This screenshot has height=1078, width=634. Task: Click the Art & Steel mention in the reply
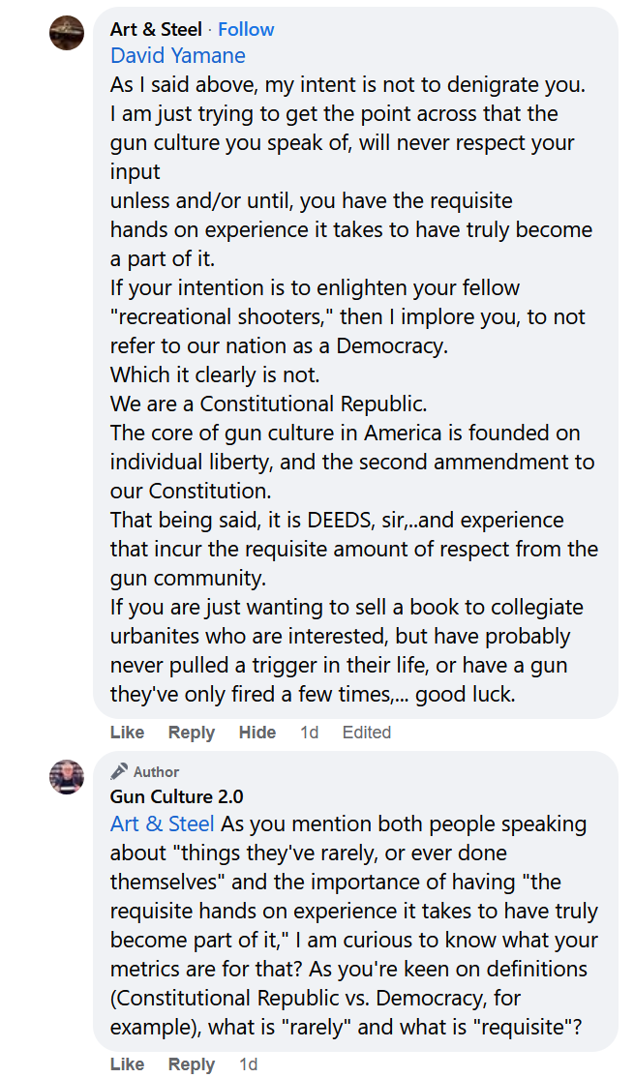click(x=163, y=824)
